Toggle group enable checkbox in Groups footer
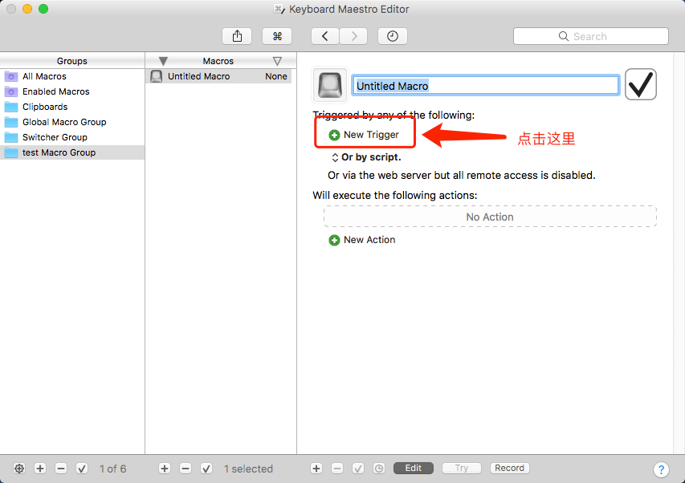This screenshot has width=685, height=483. pos(81,469)
